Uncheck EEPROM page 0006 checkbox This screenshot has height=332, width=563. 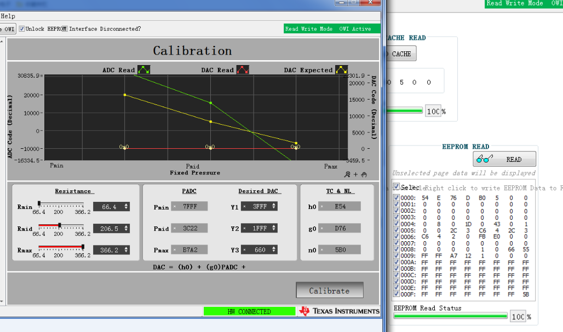click(396, 236)
